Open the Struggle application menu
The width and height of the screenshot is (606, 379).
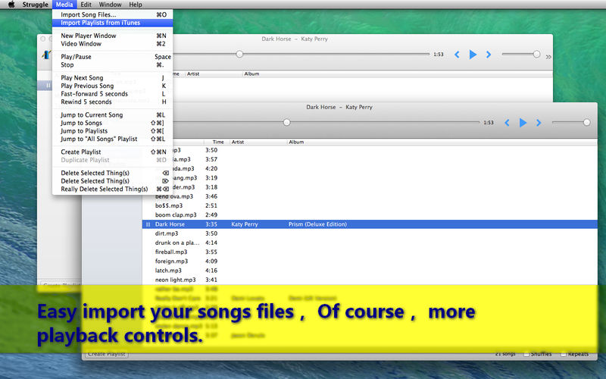35,5
